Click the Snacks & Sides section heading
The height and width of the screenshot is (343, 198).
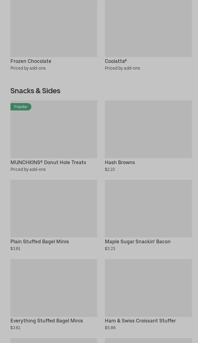pos(35,91)
